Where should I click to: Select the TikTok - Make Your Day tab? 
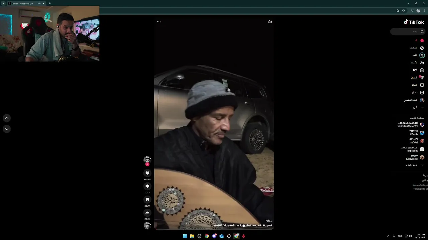[26, 3]
